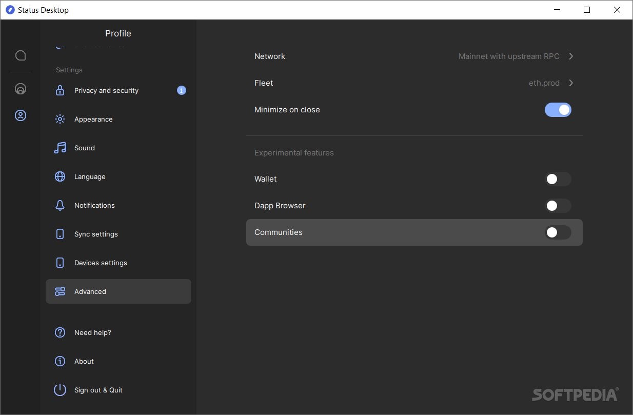Click the Sound music note icon
The width and height of the screenshot is (633, 415).
click(60, 148)
